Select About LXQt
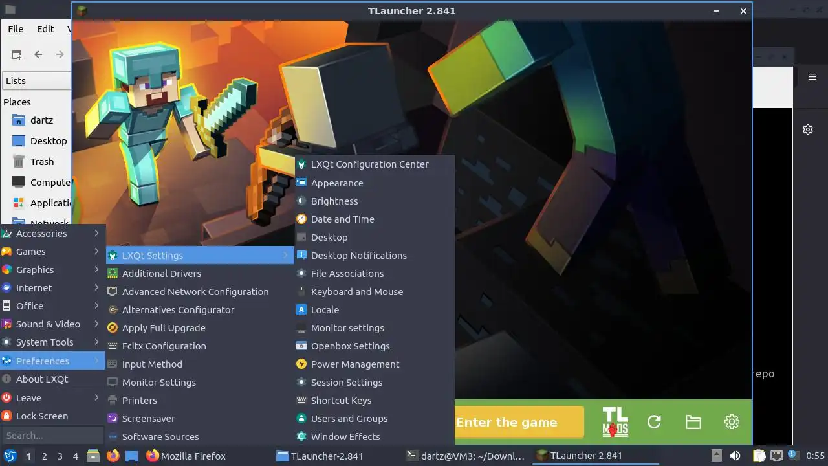 pos(52,379)
